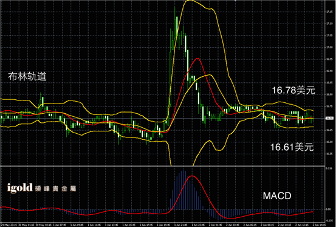Click the 17.15 level on the price axis
This screenshot has width=336, height=227.
(329, 12)
